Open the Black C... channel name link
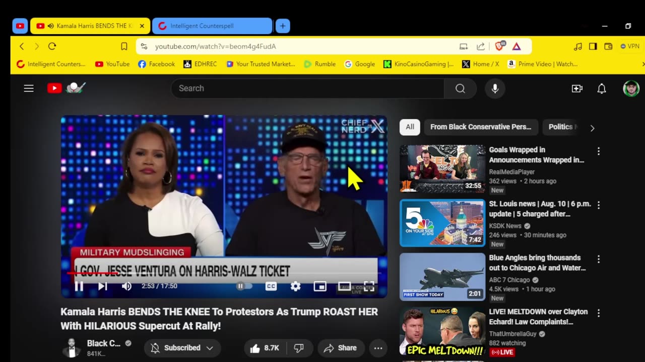645x362 pixels. [104, 343]
